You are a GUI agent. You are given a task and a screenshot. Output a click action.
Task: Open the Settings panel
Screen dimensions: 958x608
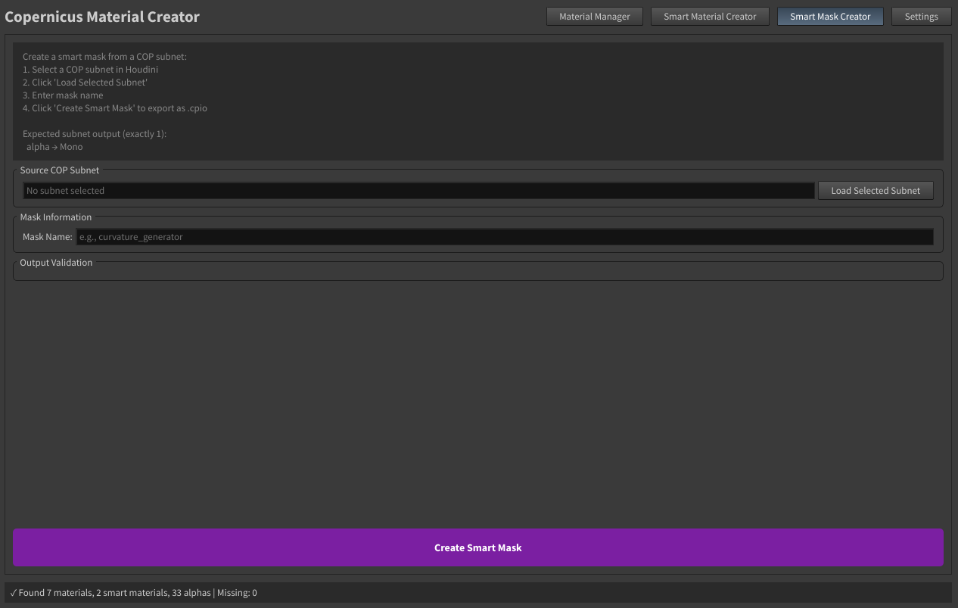coord(921,16)
